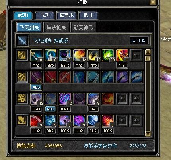Open the 破天神弓 sub-tab
The width and height of the screenshot is (171, 160).
83,27
